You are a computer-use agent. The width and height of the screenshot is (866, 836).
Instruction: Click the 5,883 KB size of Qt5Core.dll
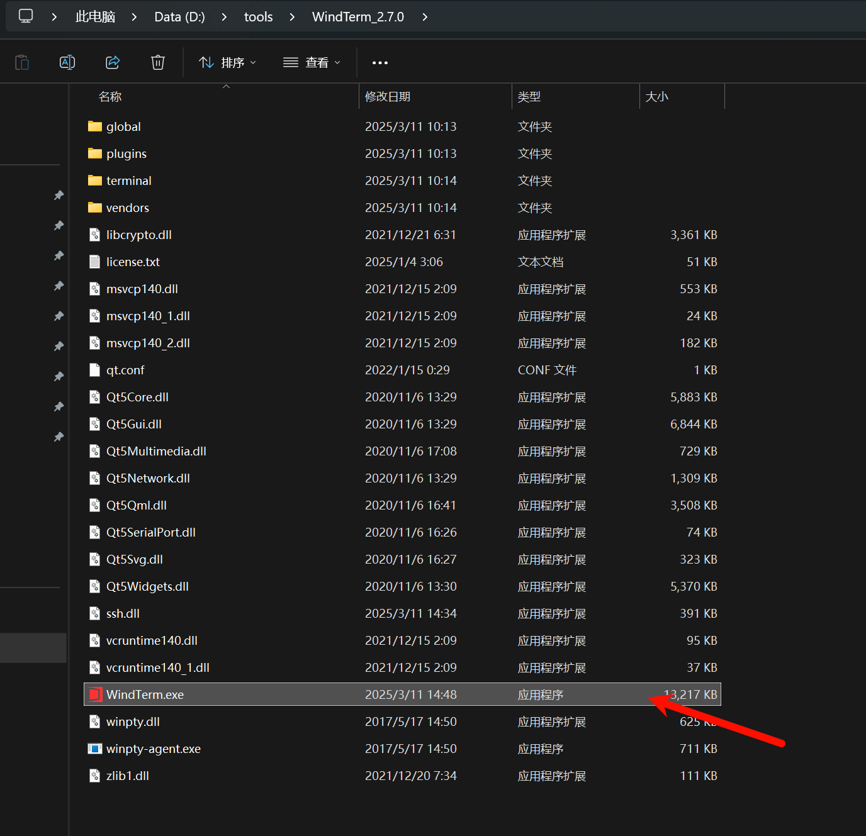coord(694,397)
